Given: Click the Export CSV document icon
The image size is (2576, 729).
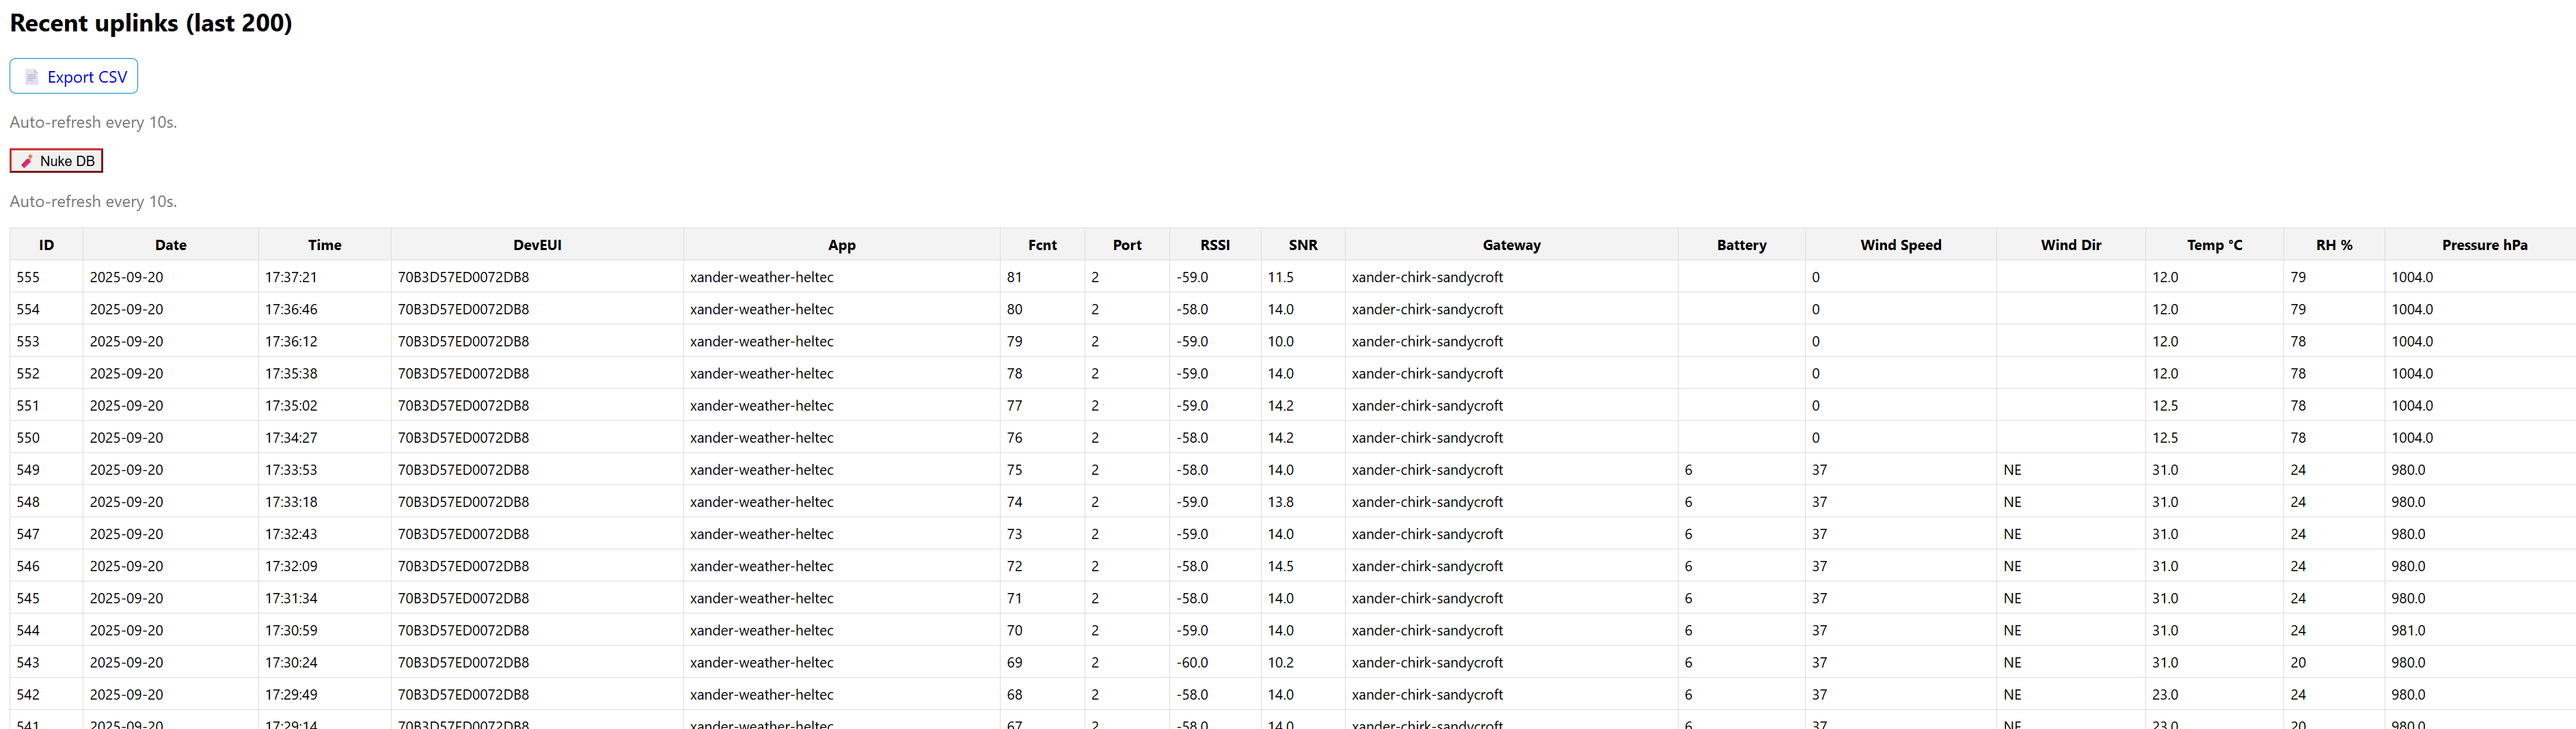Looking at the screenshot, I should coord(31,77).
